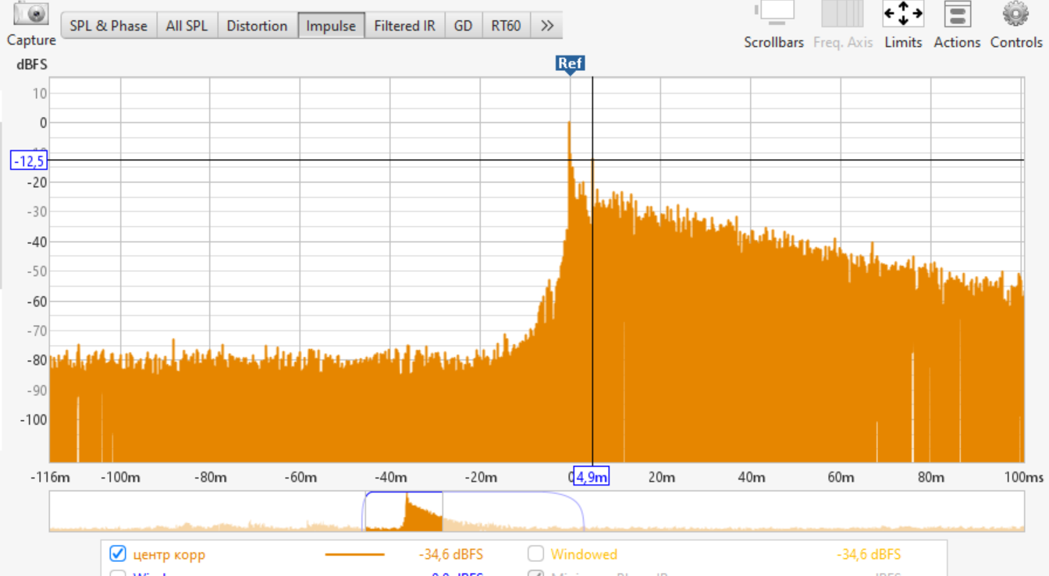Click the 10 level axis label
This screenshot has height=576, width=1049.
tap(39, 94)
